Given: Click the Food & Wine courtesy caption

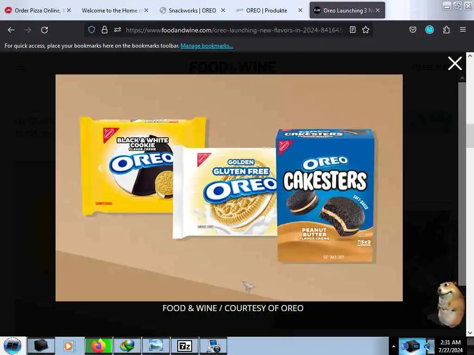Looking at the screenshot, I should [233, 308].
